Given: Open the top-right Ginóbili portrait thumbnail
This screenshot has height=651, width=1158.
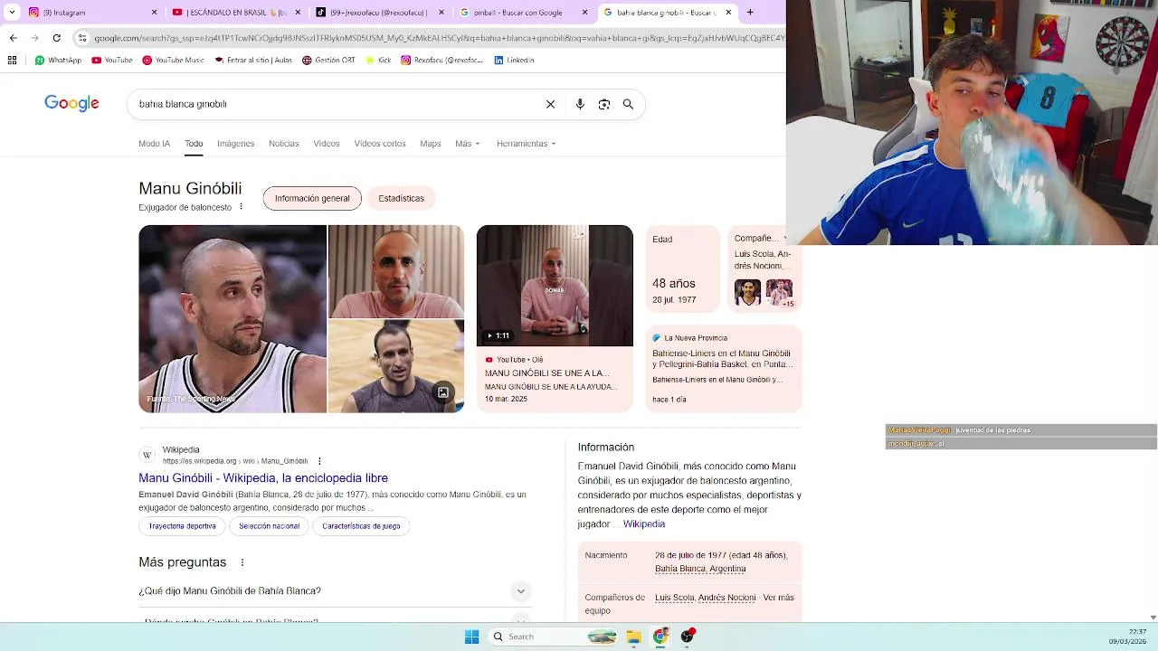Looking at the screenshot, I should pyautogui.click(x=396, y=271).
